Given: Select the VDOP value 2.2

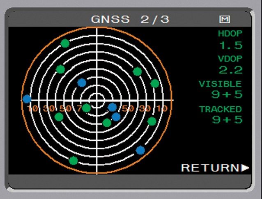Looking at the screenshot, I should [x=231, y=70].
